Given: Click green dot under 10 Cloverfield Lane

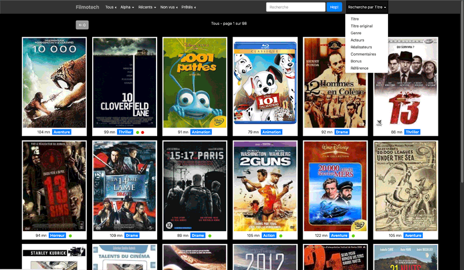Looking at the screenshot, I should click(137, 133).
